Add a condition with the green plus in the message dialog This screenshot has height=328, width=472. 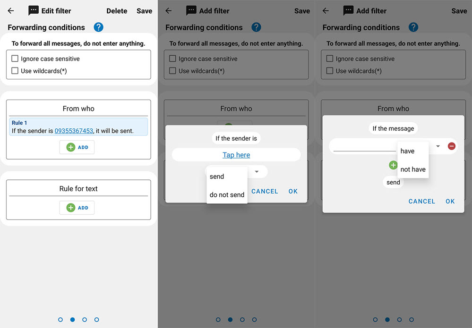click(x=393, y=165)
